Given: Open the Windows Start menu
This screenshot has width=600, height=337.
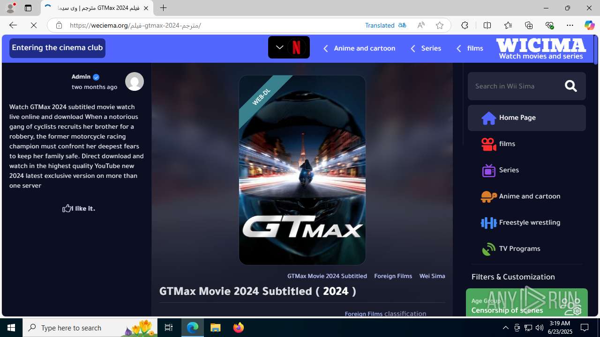Looking at the screenshot, I should pyautogui.click(x=11, y=328).
